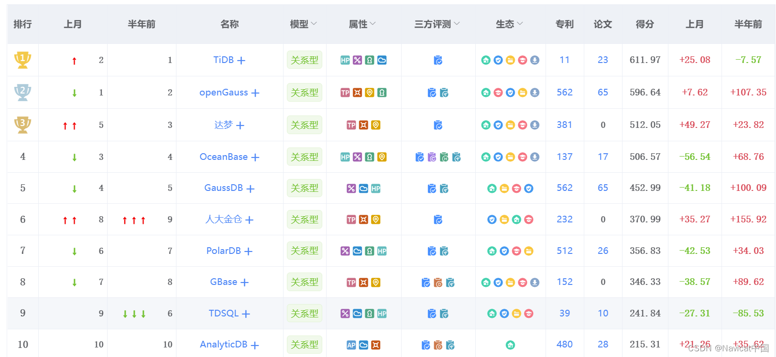Open TDSQL paper count 10
776x357 pixels.
(603, 313)
